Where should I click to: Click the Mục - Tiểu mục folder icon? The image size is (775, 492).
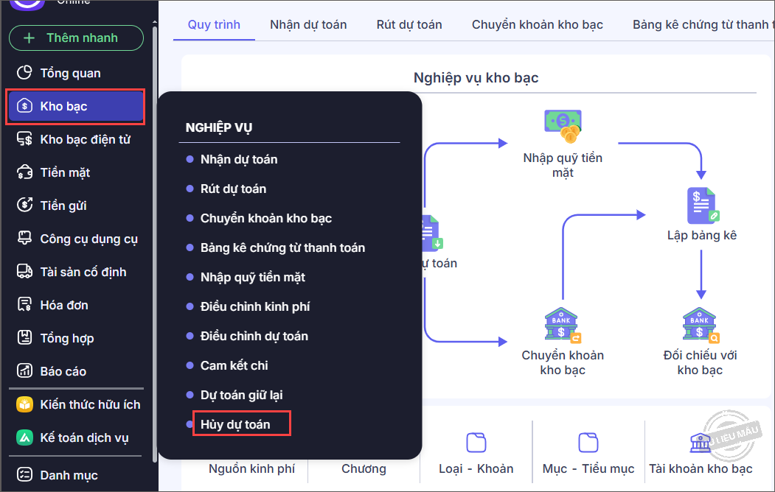point(588,442)
